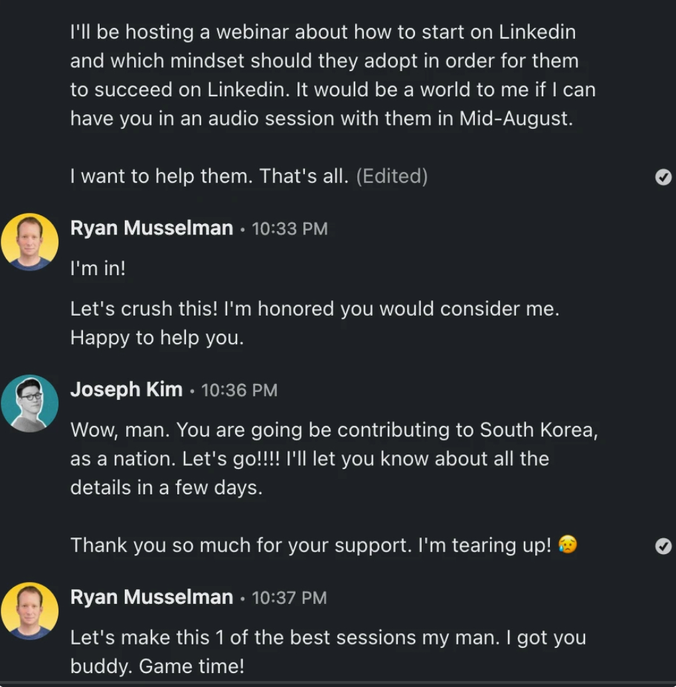Click the webinar hosting message paragraph

pos(332,75)
